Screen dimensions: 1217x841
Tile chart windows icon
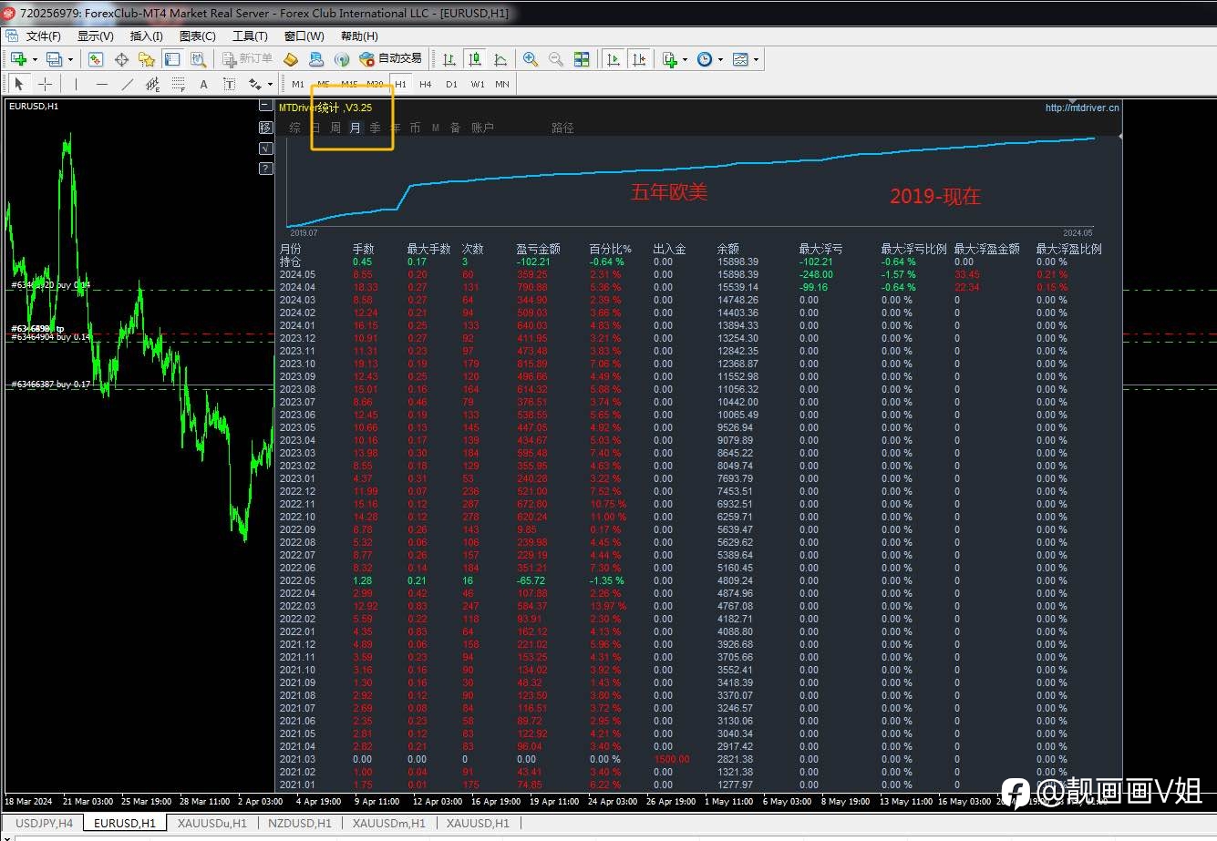click(582, 59)
